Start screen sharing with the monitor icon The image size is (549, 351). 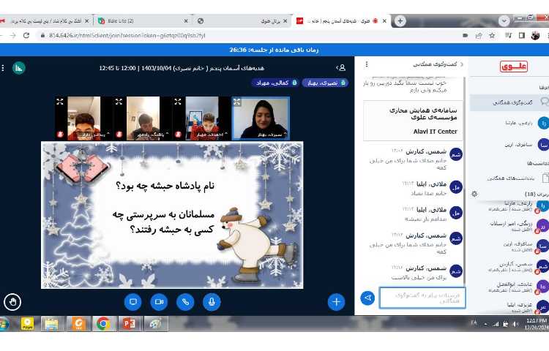(x=133, y=301)
